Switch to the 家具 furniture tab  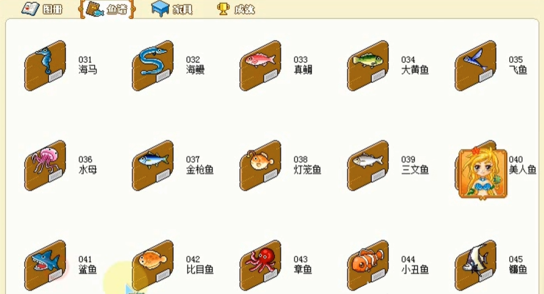[172, 9]
